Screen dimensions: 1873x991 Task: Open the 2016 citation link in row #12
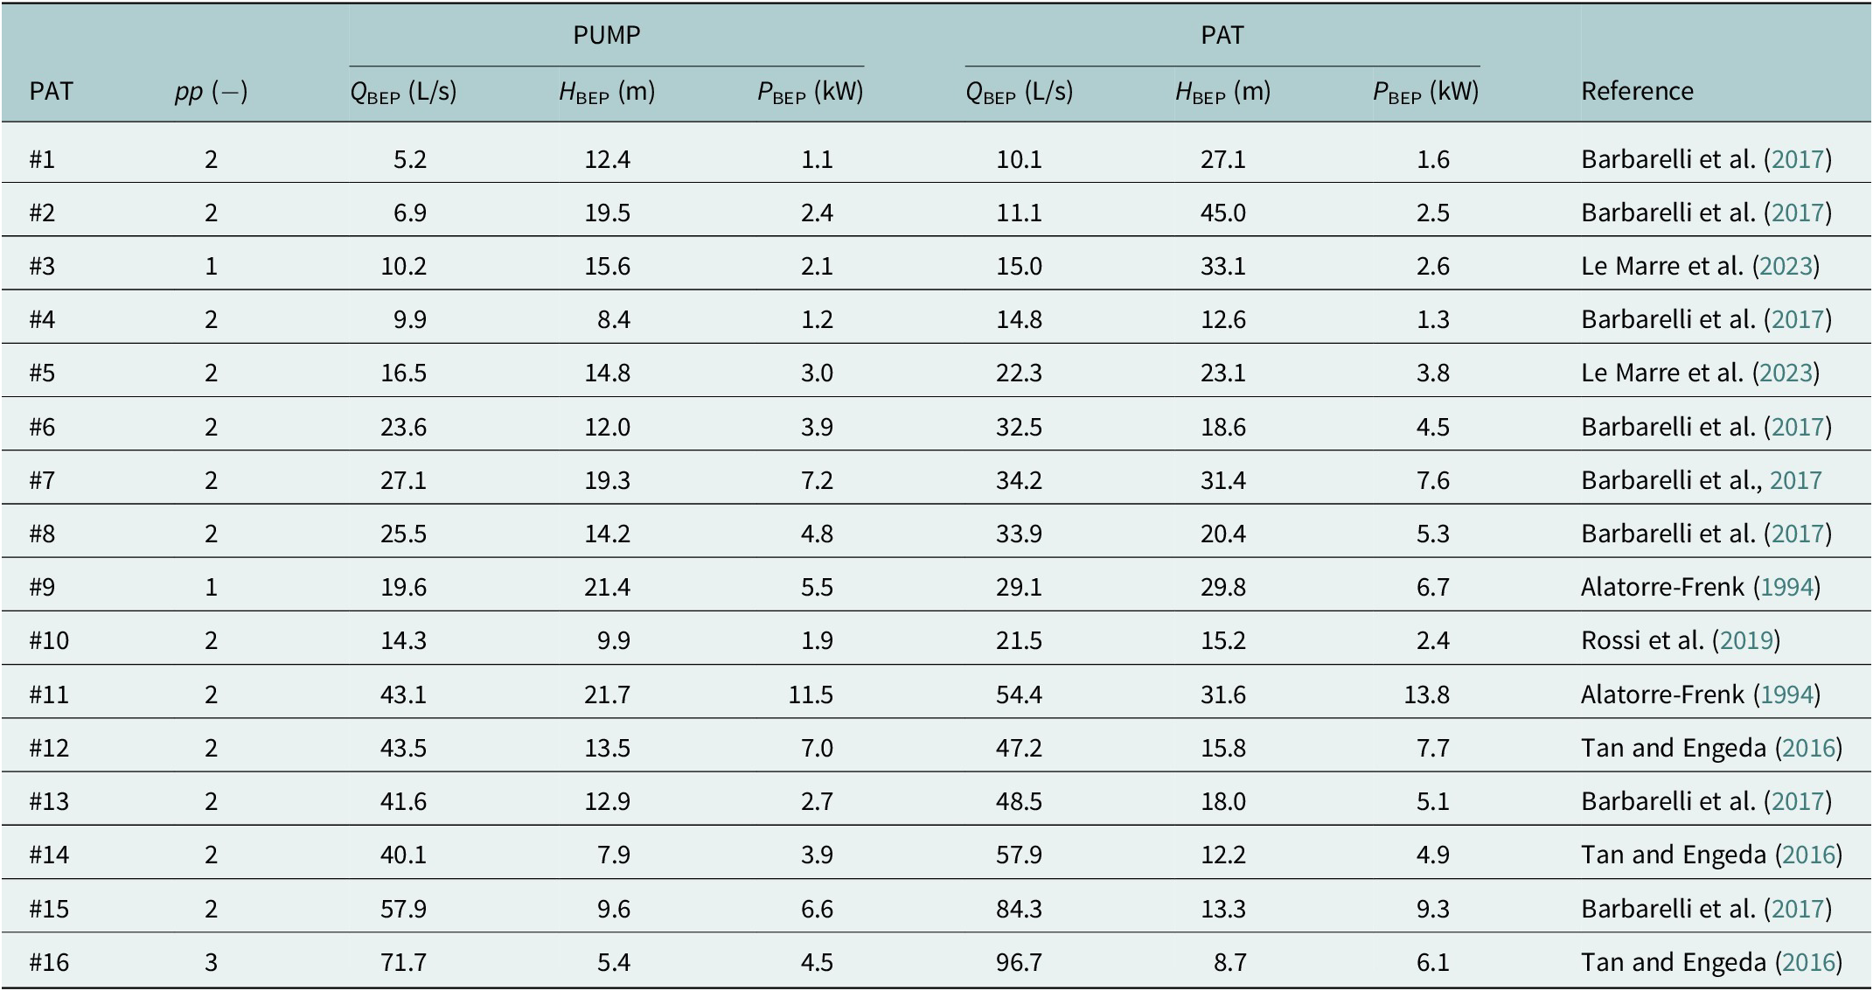point(1807,748)
